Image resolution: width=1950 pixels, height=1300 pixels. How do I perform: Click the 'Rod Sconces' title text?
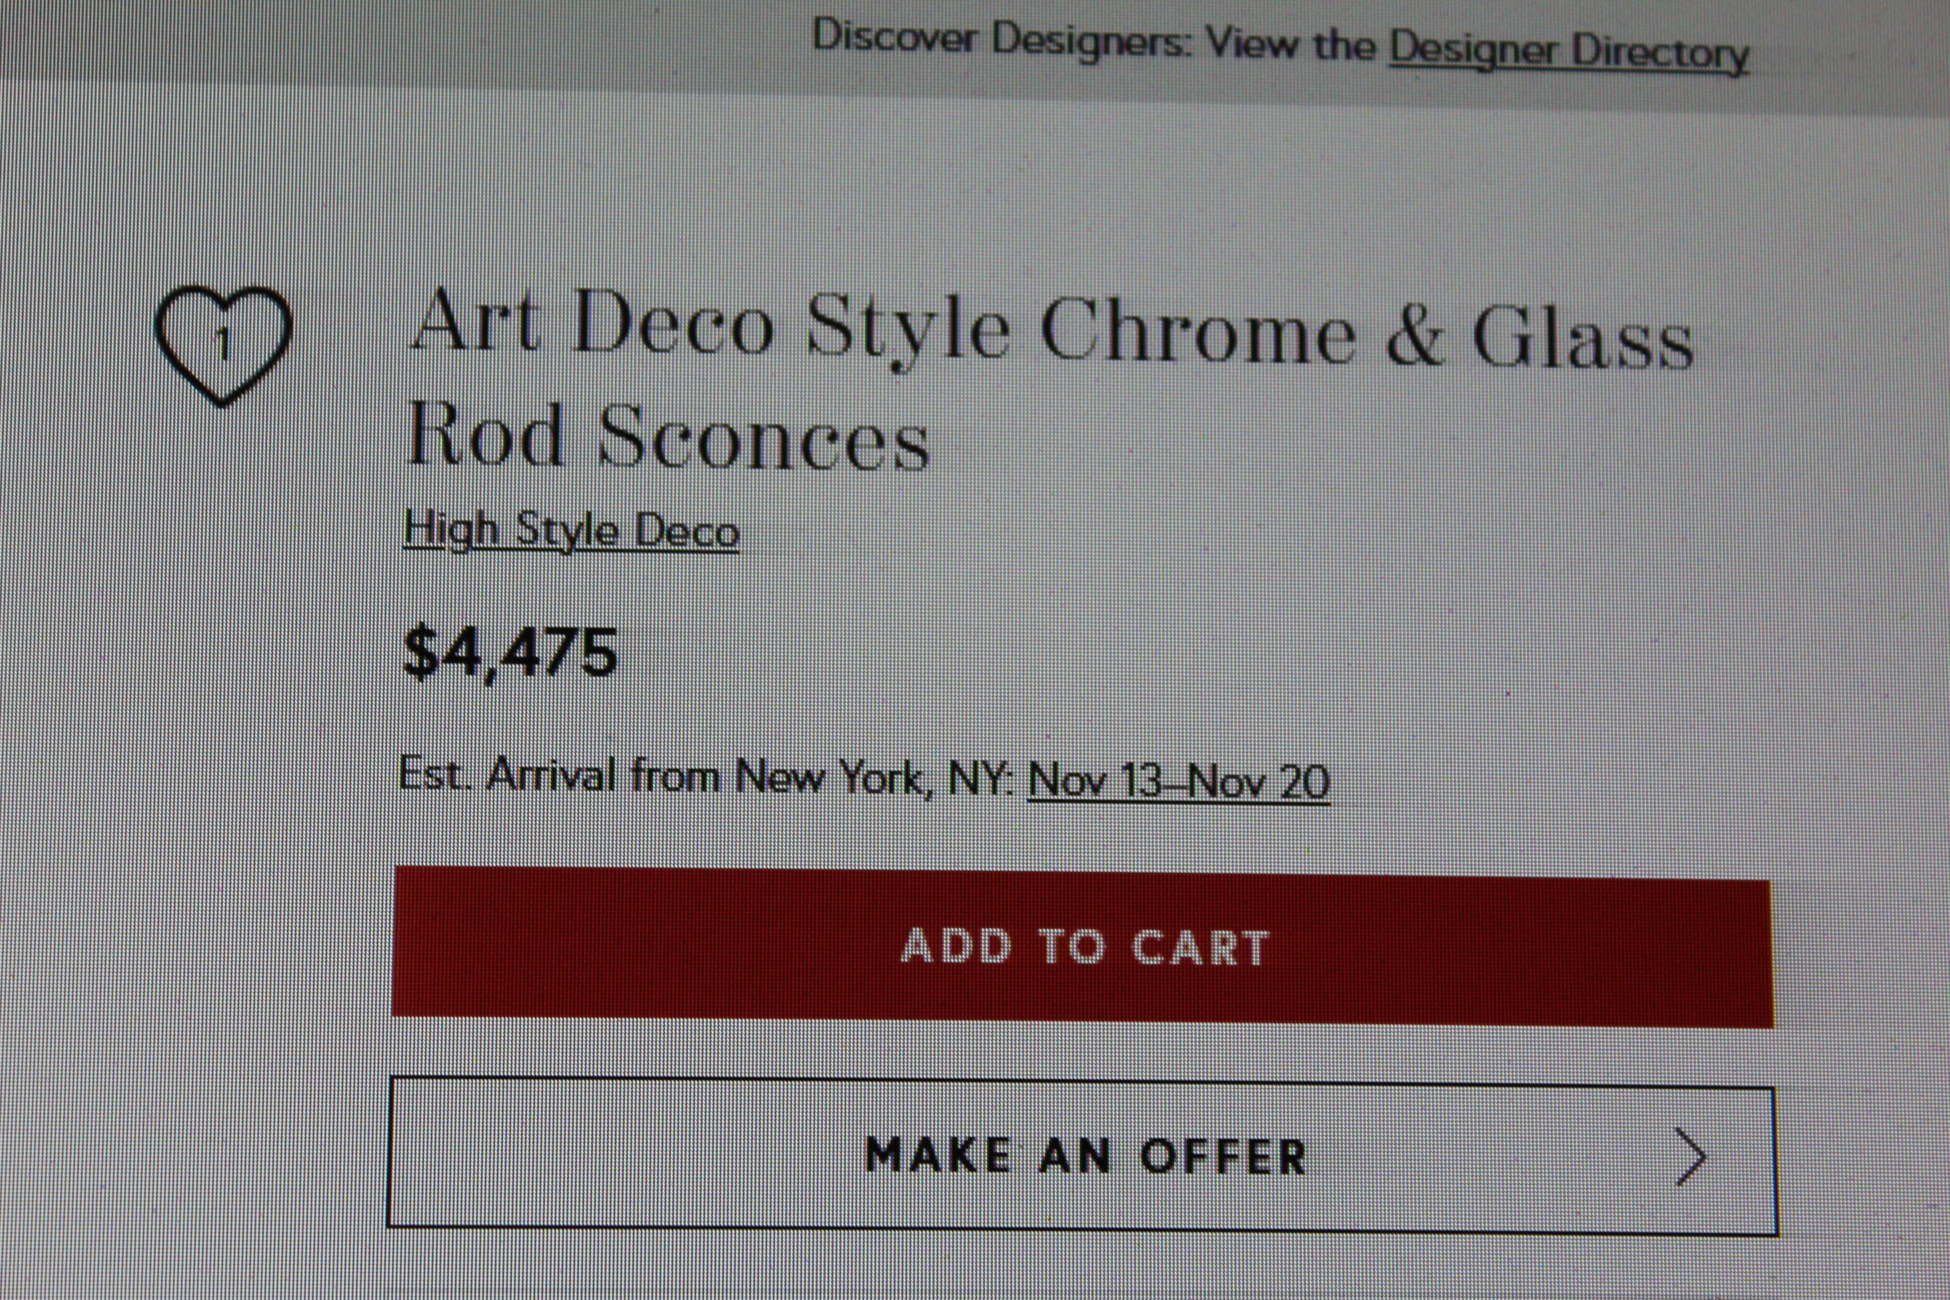[x=668, y=438]
